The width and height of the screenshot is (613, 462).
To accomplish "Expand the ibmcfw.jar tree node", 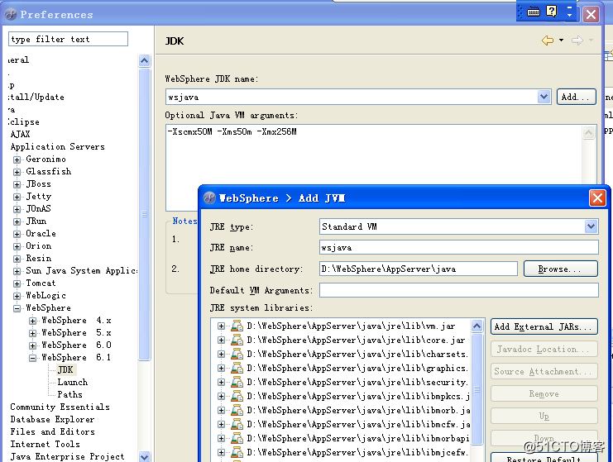I will [221, 424].
